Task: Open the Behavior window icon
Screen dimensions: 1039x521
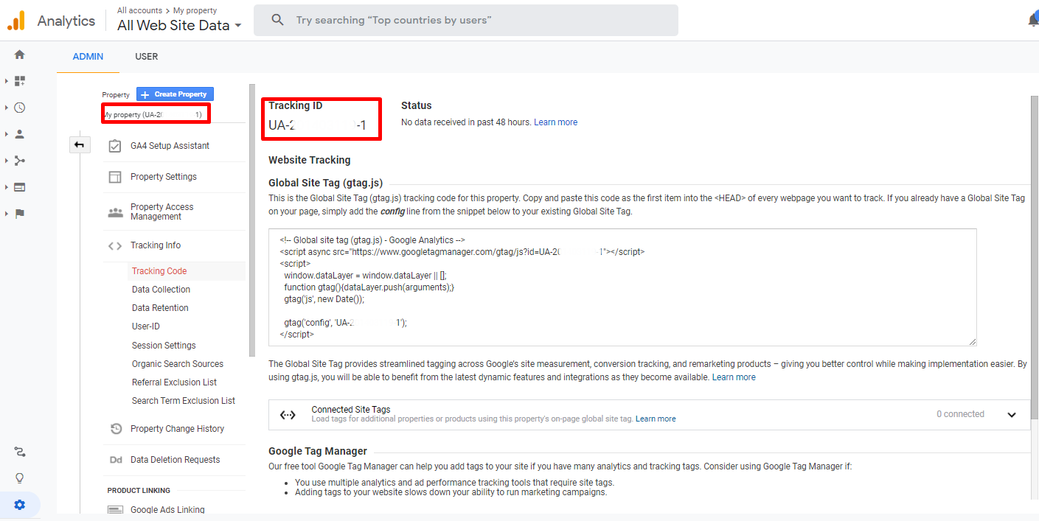Action: [19, 187]
